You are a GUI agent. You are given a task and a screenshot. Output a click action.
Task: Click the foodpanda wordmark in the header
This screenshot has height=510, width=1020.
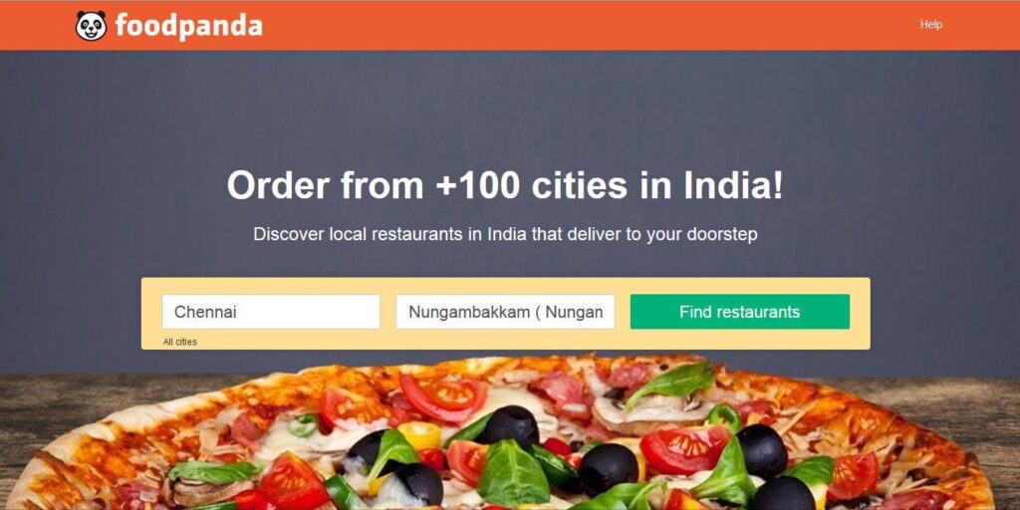click(188, 26)
